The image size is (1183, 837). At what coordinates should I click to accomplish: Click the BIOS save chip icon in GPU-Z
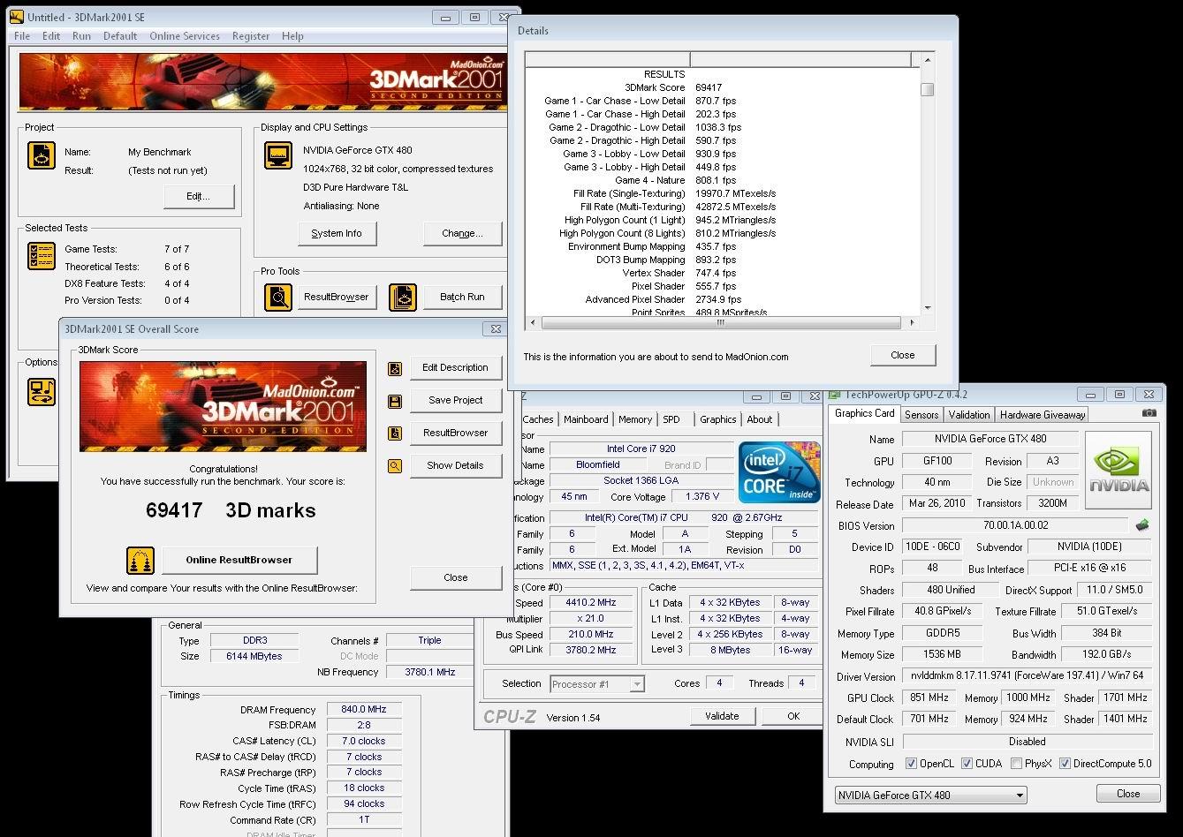point(1142,525)
